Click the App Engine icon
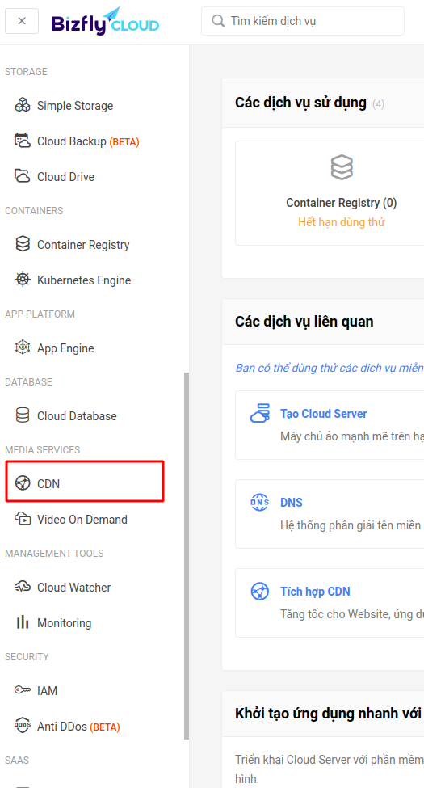Viewport: 424px width, 788px height. [x=23, y=348]
